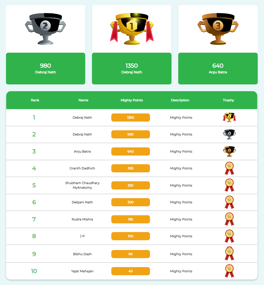Click the large bronze third-place trophy
Viewport: 264px width, 285px height.
point(218,29)
